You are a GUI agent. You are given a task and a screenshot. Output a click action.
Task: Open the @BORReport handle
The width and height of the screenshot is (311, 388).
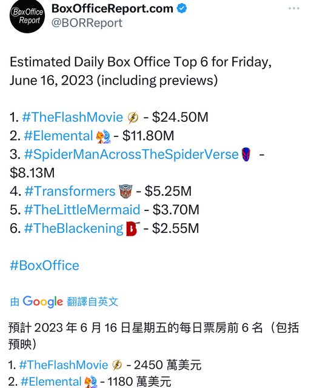[x=87, y=23]
